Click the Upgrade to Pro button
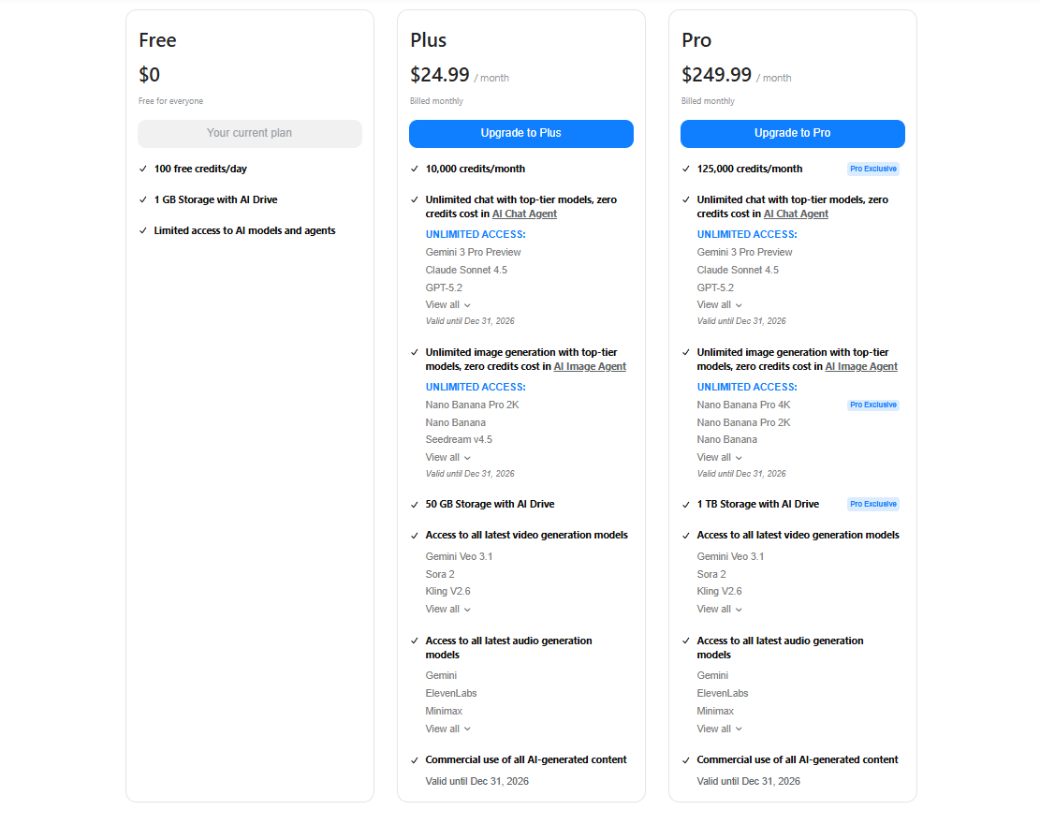The image size is (1040, 825). click(x=792, y=133)
